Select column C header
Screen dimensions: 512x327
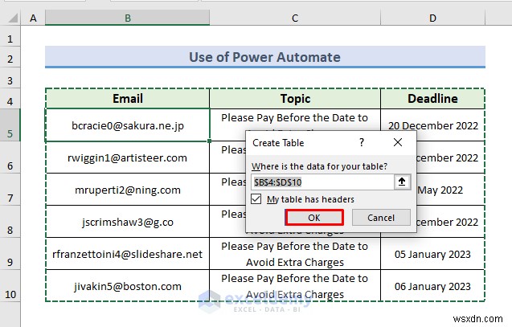[295, 18]
